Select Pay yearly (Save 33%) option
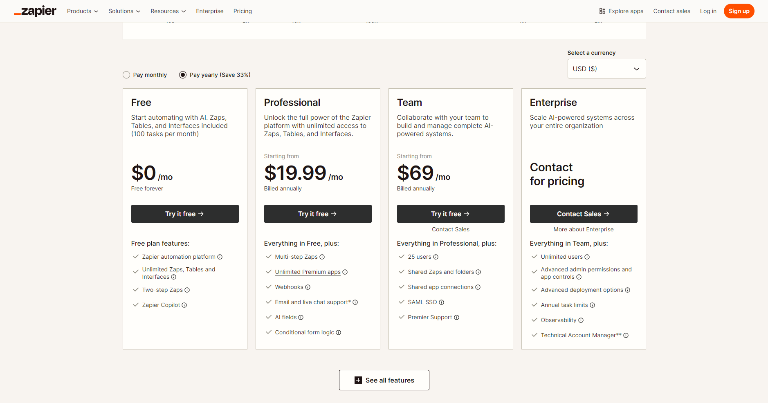768x403 pixels. [183, 75]
